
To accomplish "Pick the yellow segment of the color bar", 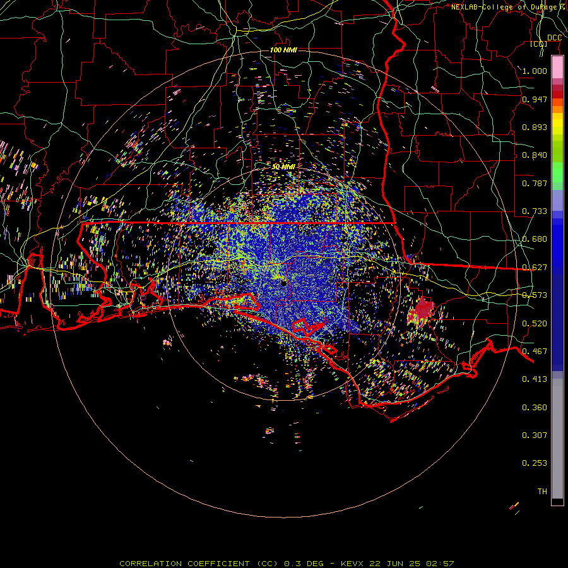I will click(x=557, y=125).
